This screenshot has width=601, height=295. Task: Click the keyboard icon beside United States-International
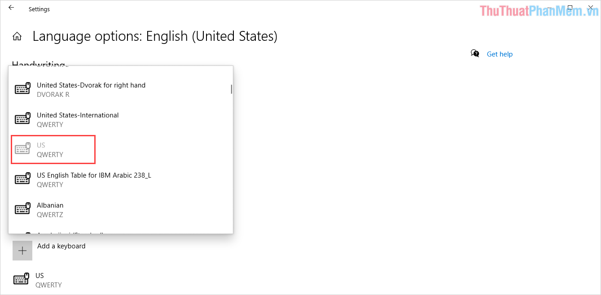[x=22, y=118]
